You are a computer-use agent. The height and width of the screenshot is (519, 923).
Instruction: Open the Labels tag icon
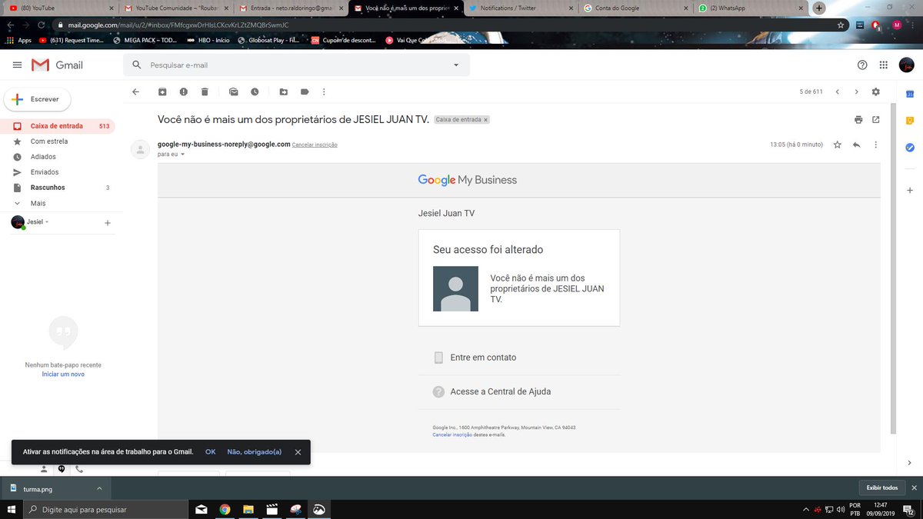305,91
